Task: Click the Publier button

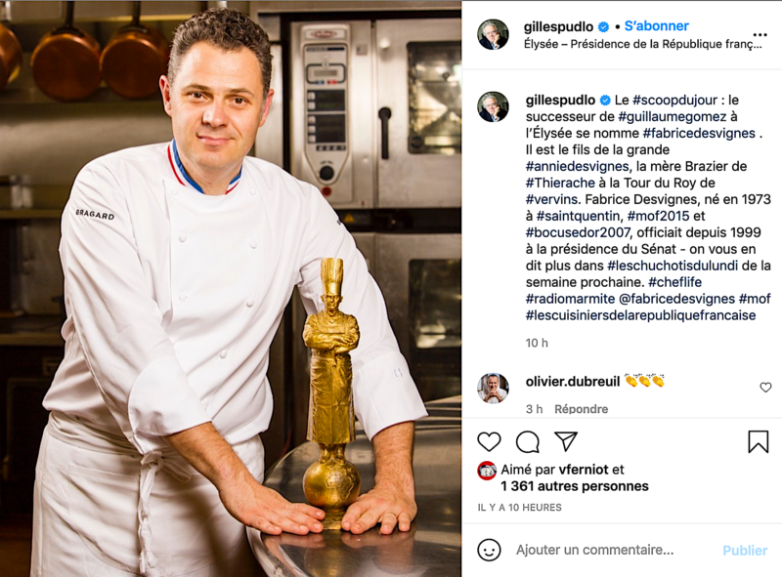Action: [x=745, y=550]
